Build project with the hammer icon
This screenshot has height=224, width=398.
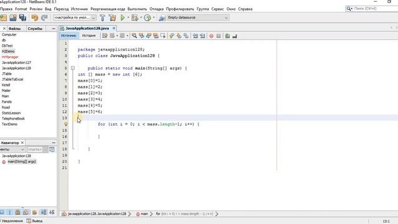point(103,17)
